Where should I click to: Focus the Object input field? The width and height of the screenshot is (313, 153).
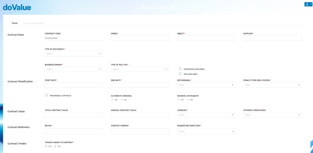206,38
